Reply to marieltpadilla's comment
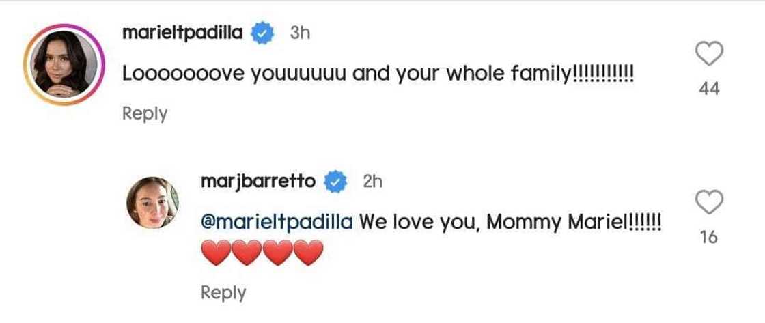The image size is (765, 323). point(144,113)
